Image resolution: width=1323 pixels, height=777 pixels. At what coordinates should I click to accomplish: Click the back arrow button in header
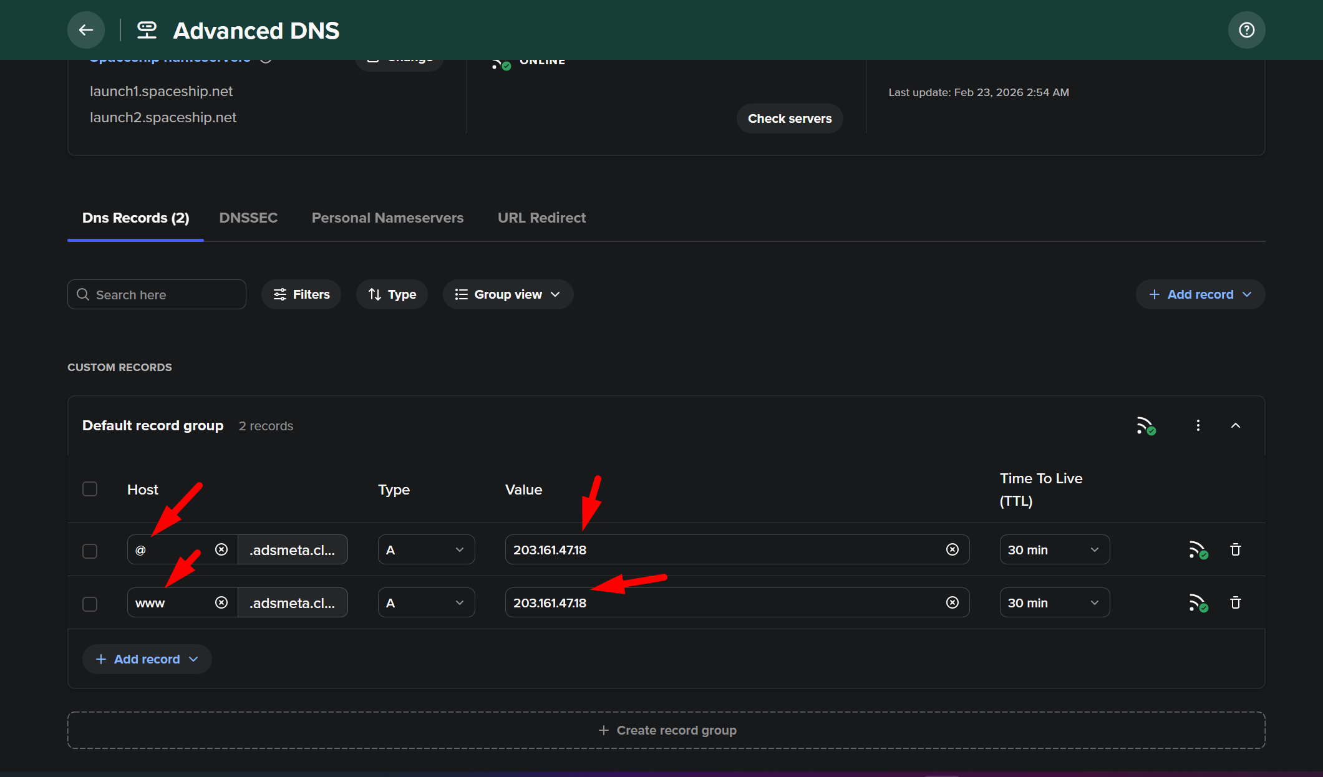pos(86,30)
